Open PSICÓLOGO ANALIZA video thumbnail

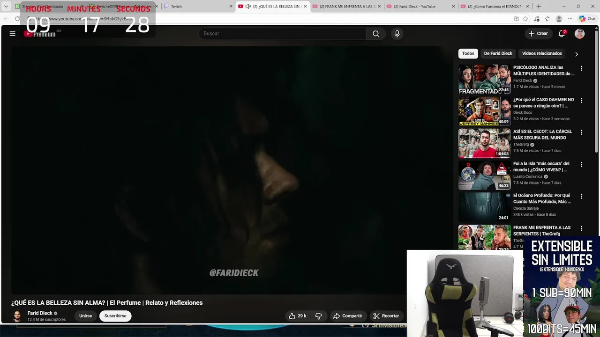click(484, 79)
